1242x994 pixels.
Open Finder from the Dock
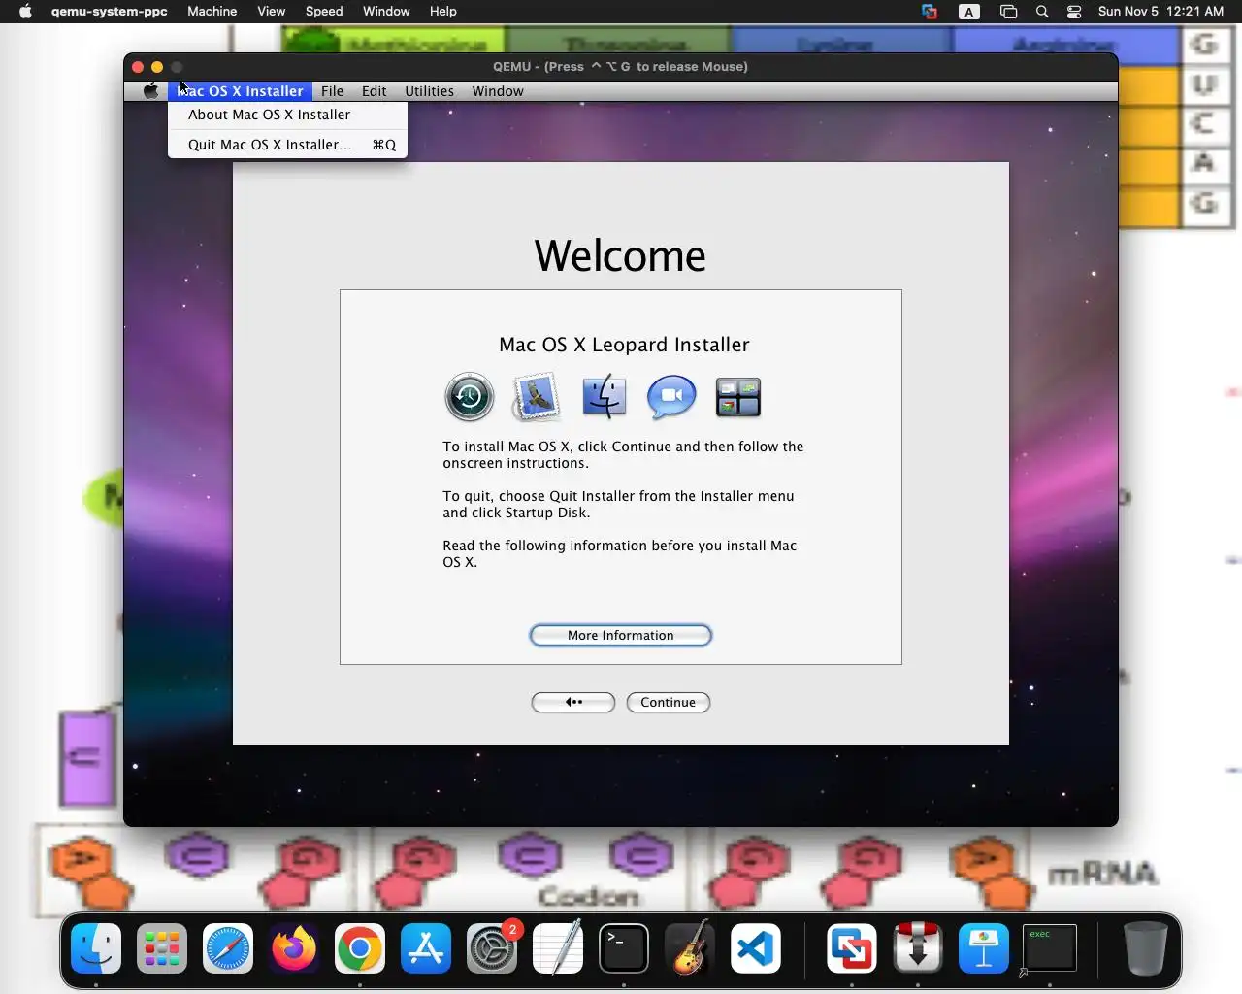tap(96, 948)
